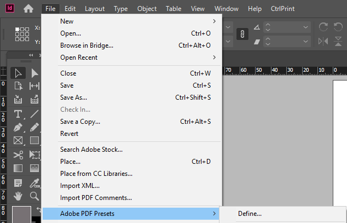Select the Hand tool

(x=18, y=196)
